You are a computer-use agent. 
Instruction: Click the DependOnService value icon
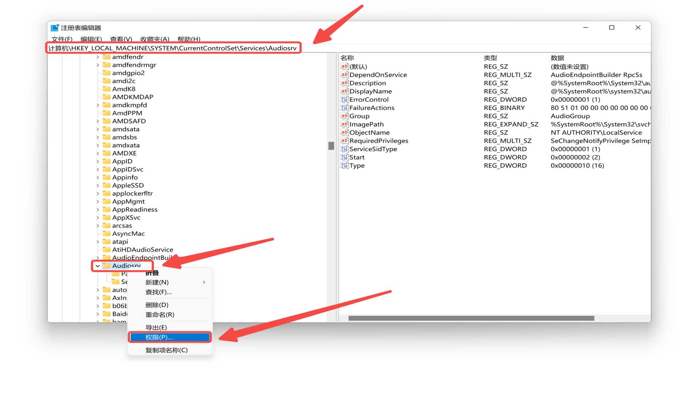click(x=344, y=75)
